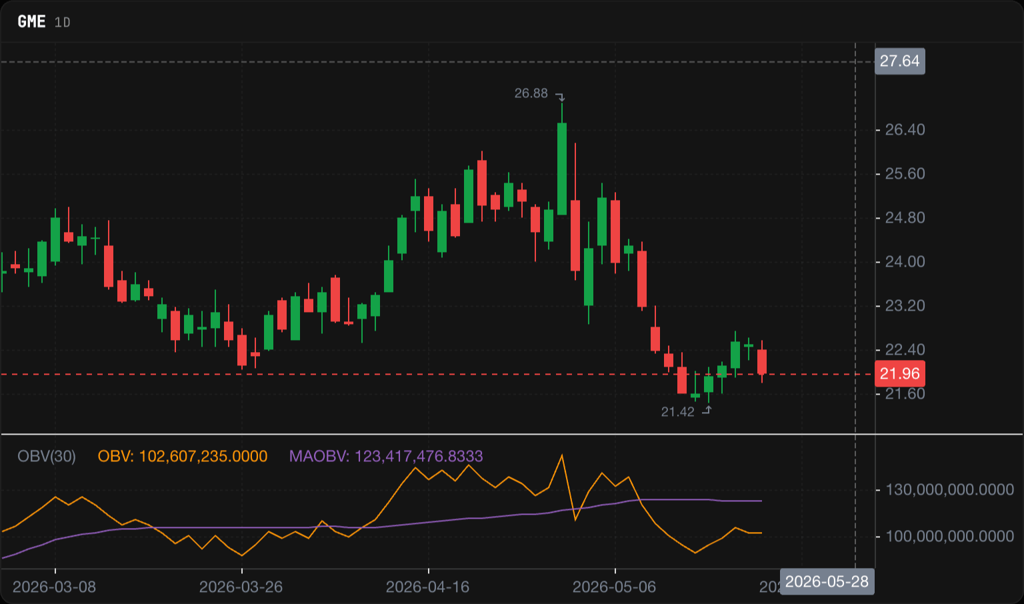Click the 23.20 price axis label
The image size is (1024, 604).
tap(905, 306)
